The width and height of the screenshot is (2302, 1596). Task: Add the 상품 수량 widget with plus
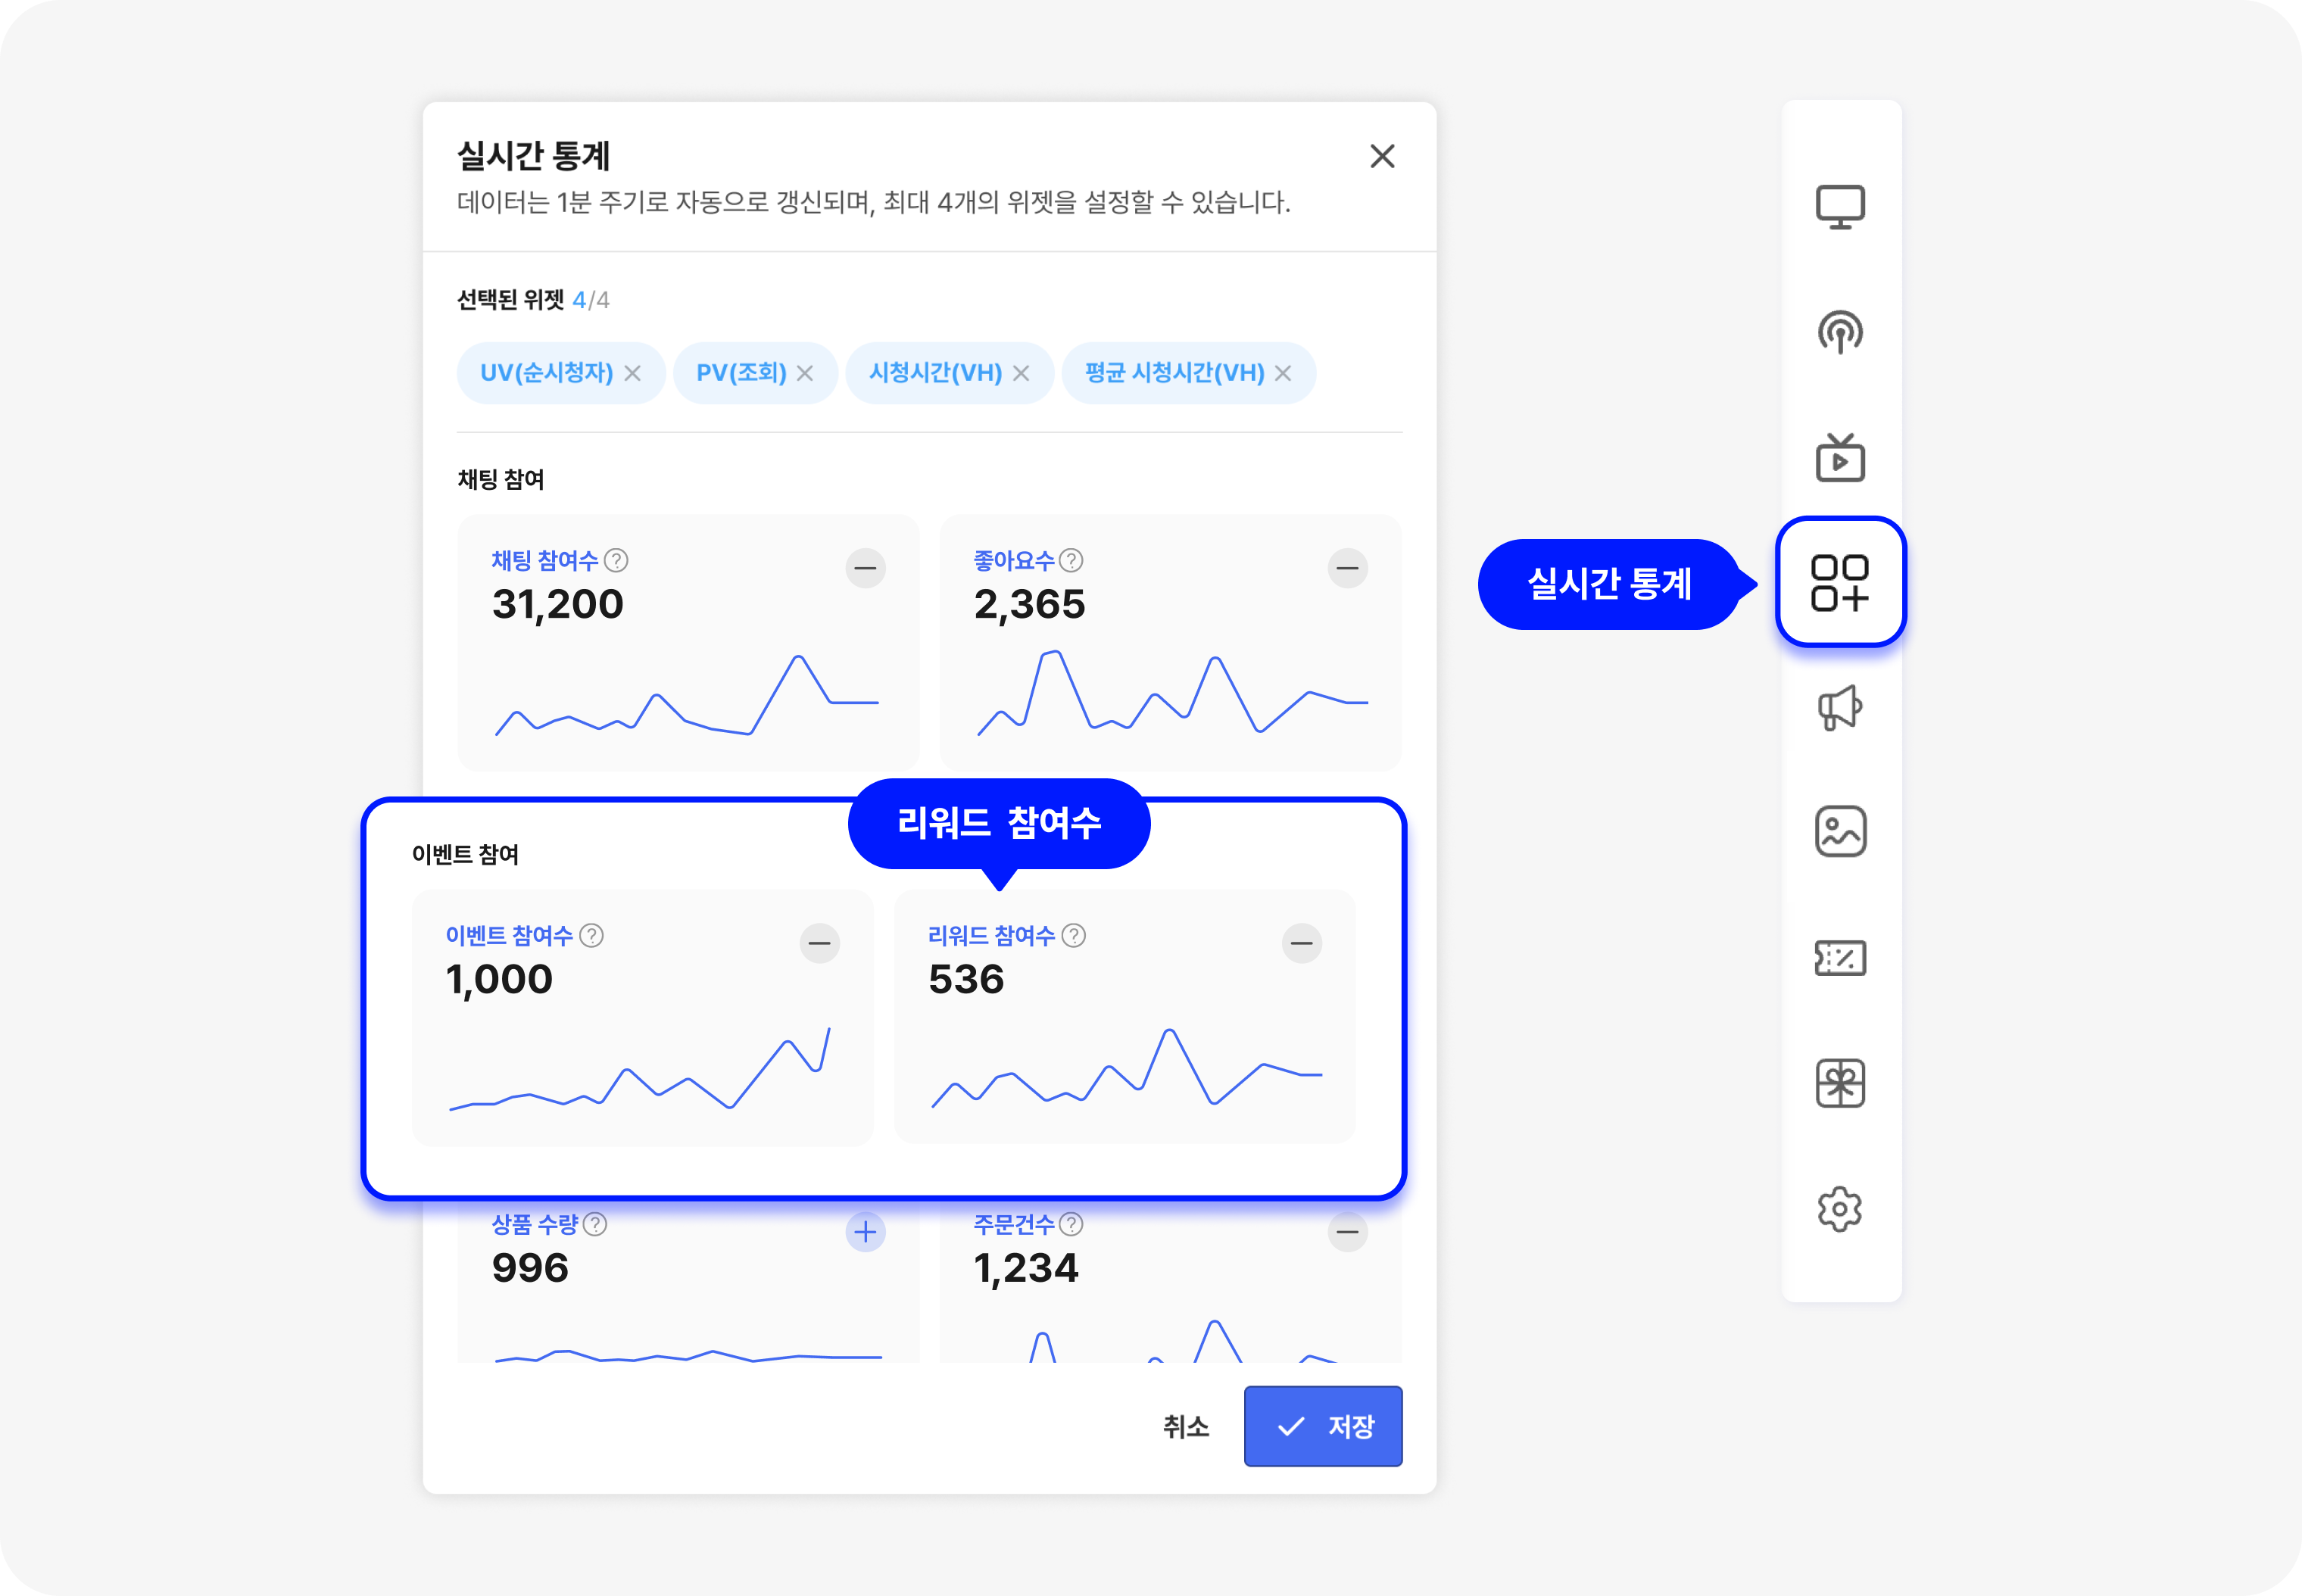[866, 1232]
